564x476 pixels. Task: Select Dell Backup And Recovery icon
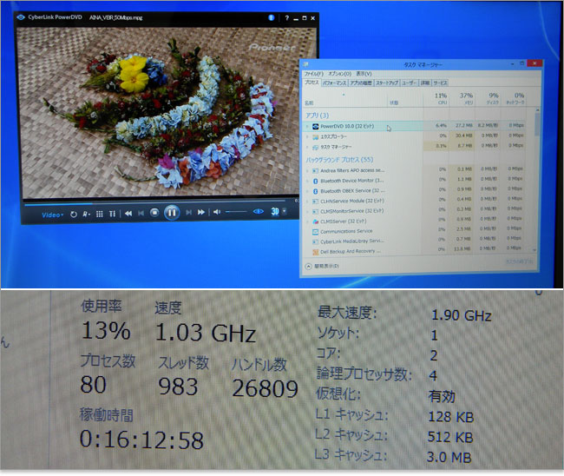(316, 252)
